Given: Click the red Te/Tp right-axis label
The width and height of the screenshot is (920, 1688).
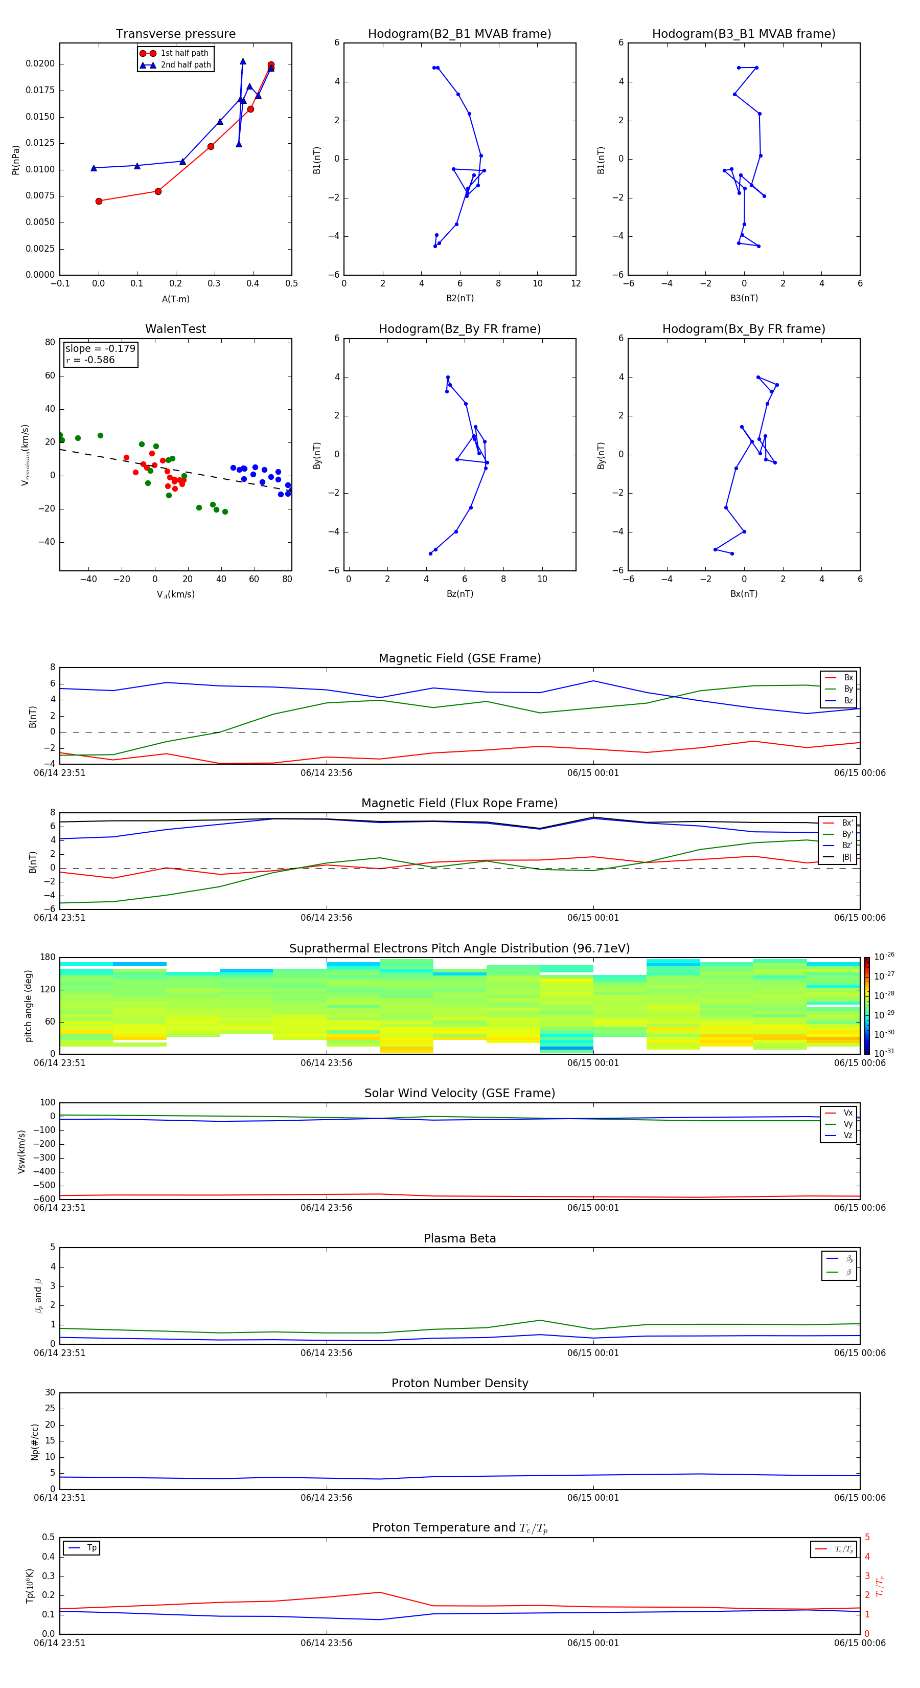Looking at the screenshot, I should [x=880, y=1586].
